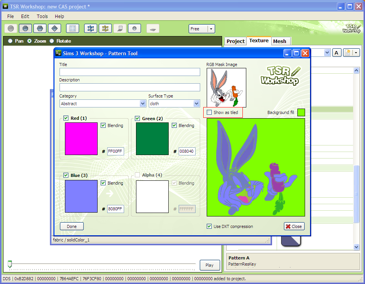Toggle Blending for the Blue channel
Image resolution: width=365 pixels, height=284 pixels.
[x=103, y=183]
